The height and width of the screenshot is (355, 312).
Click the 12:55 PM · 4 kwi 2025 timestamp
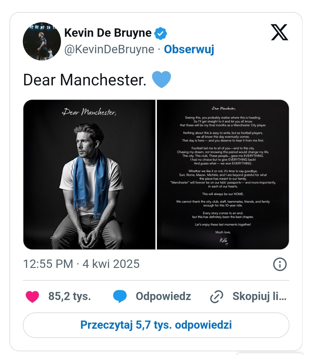click(81, 264)
